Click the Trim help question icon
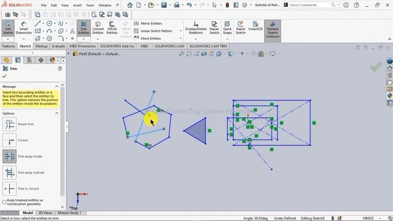This screenshot has width=393, height=221. coord(60,68)
